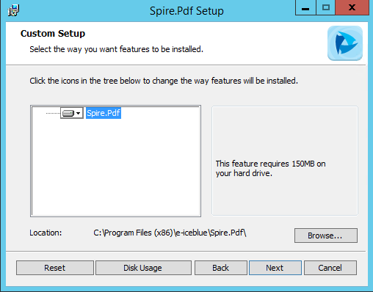This screenshot has width=373, height=292.
Task: Minimize the Spire.Pdf Setup window
Action: click(305, 8)
